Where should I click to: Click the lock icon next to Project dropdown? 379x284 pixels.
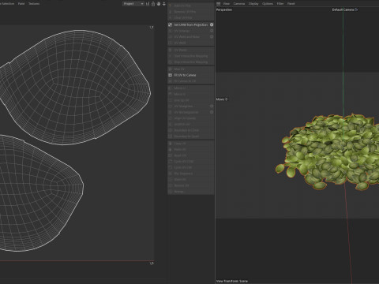(x=153, y=4)
